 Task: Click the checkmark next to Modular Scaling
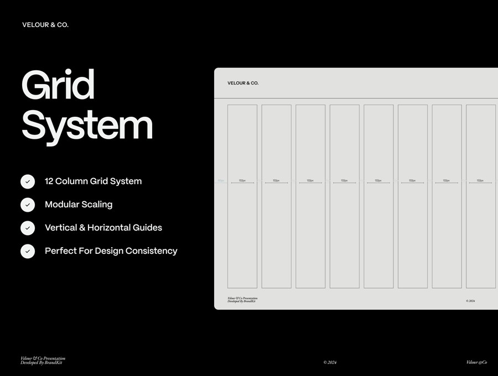pos(28,205)
